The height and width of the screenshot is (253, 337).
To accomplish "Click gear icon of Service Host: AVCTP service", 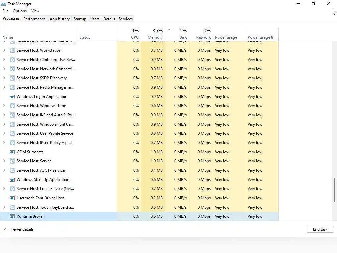I will pos(12,170).
